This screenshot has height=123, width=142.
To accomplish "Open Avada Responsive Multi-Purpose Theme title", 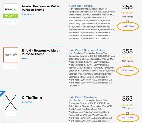I will [40, 8].
